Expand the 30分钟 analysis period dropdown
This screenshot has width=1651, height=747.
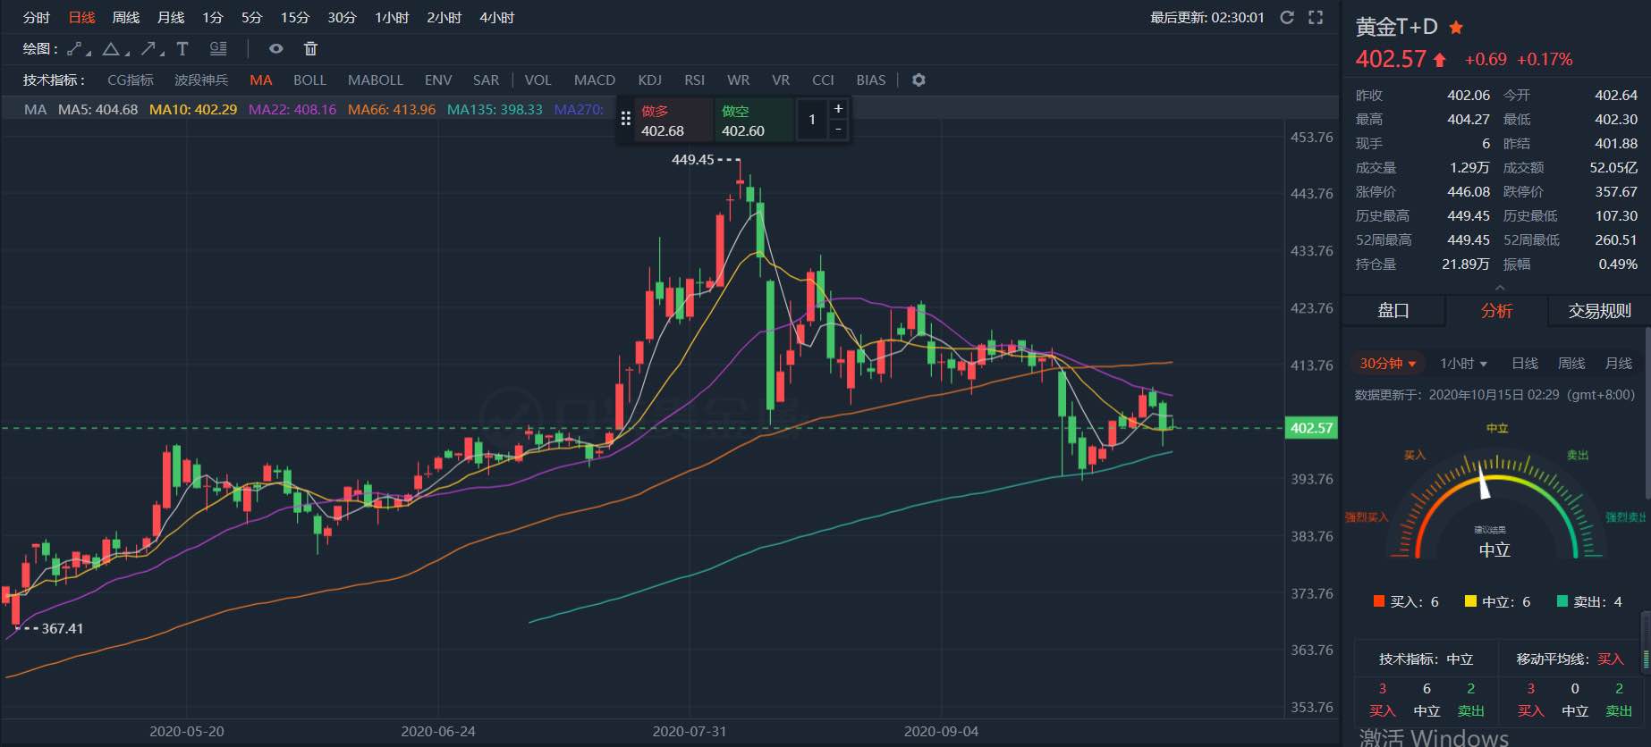click(x=1387, y=364)
